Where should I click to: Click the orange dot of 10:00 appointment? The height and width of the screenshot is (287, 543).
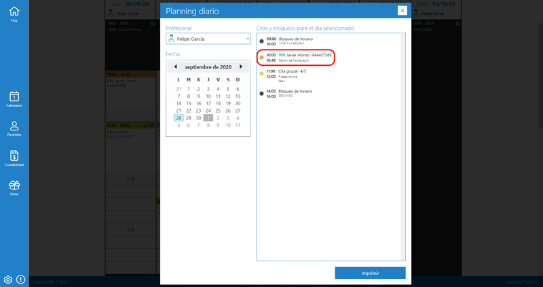pos(262,58)
